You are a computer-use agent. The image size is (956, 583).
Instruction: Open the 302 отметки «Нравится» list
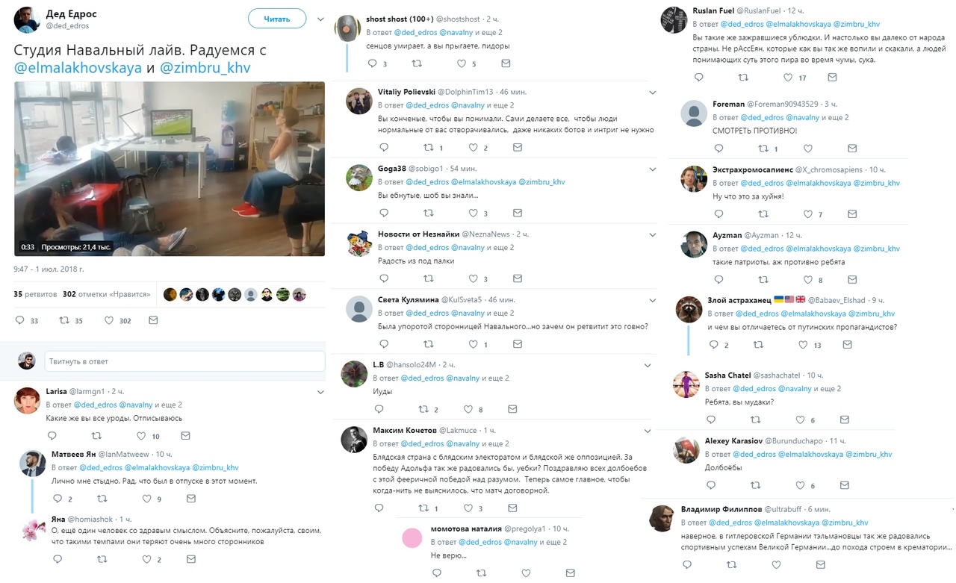point(107,294)
